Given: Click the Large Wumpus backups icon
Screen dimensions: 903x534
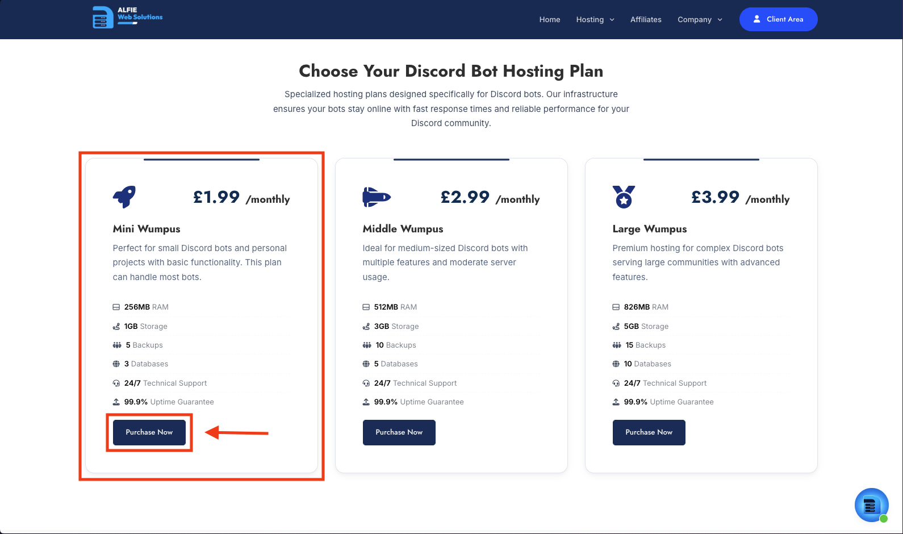Looking at the screenshot, I should click(x=617, y=345).
